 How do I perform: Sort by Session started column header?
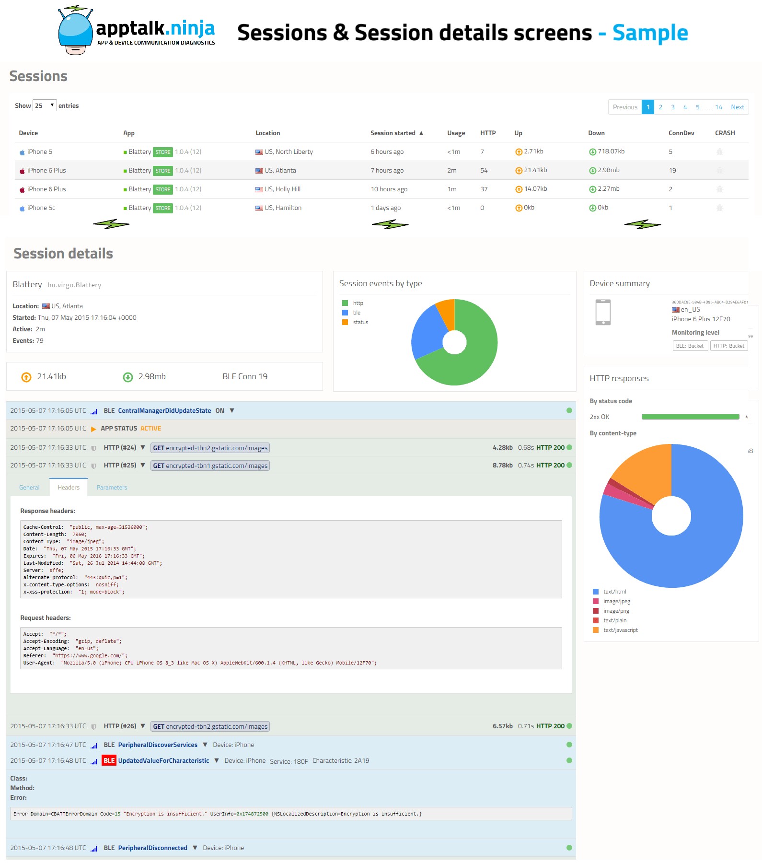tap(396, 133)
